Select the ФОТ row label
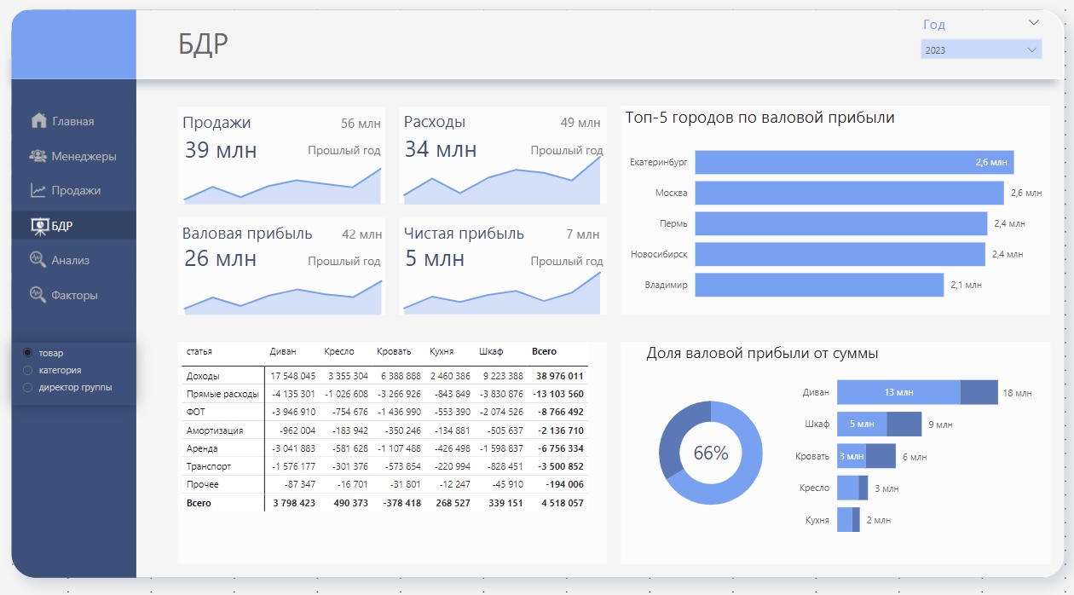Viewport: 1074px width, 595px height. tap(196, 412)
